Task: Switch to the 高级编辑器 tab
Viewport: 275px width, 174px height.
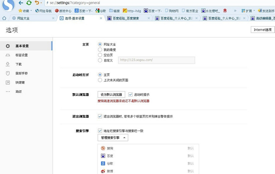Action: (x=262, y=18)
